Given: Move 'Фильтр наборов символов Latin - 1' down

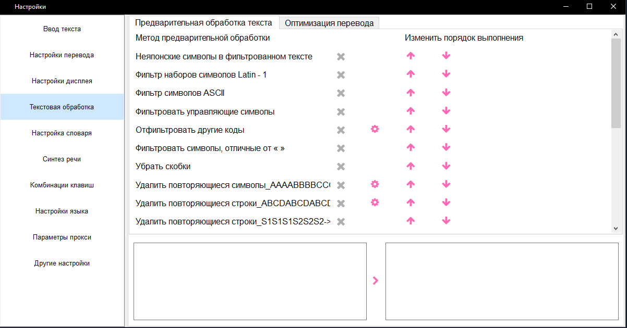Looking at the screenshot, I should pos(446,74).
